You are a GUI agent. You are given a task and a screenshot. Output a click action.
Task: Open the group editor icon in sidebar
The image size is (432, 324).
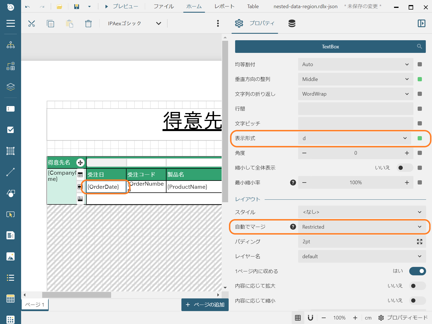(x=10, y=66)
